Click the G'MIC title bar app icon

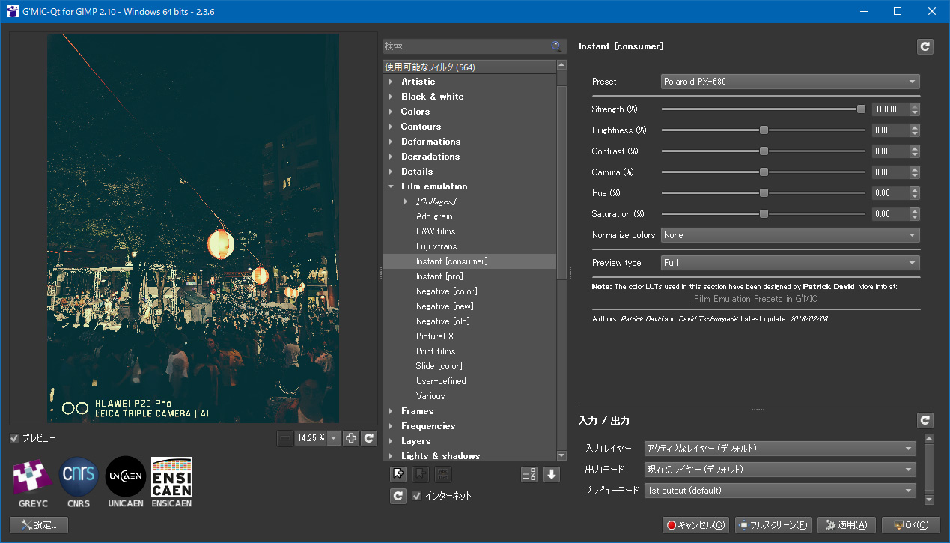click(13, 11)
